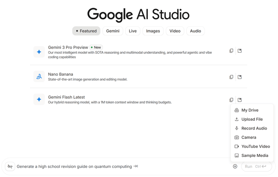Image resolution: width=278 pixels, height=177 pixels.
Task: Open the Live models tab
Action: [x=133, y=31]
